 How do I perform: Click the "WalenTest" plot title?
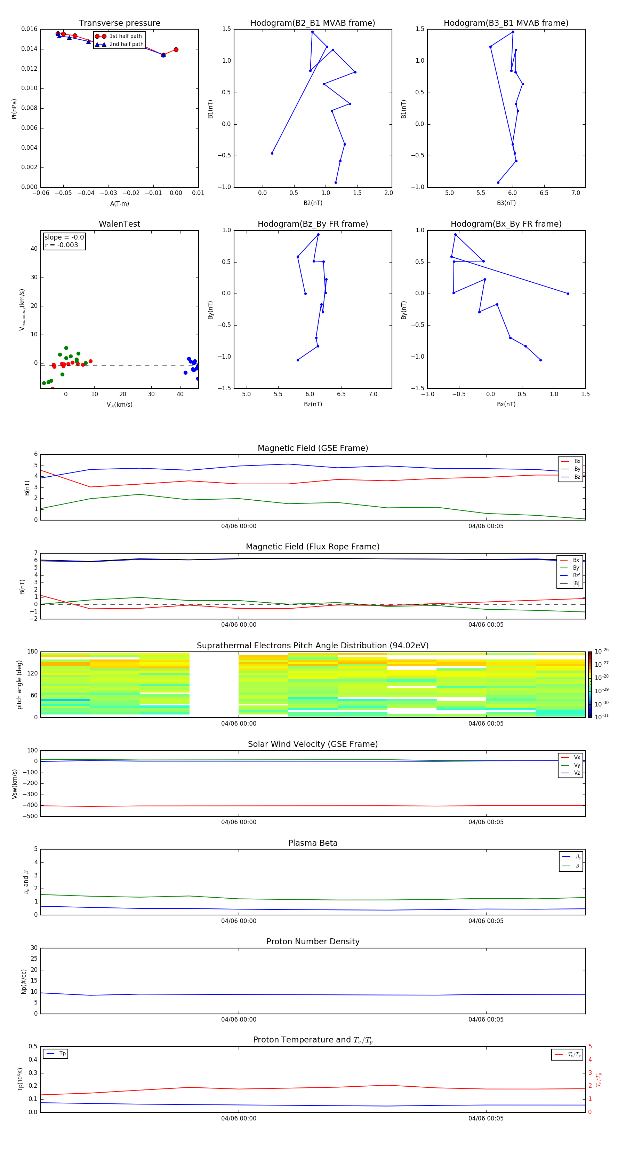(119, 224)
